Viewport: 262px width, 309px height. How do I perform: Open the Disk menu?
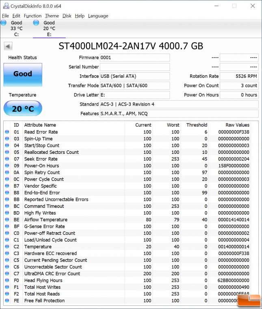(x=67, y=16)
